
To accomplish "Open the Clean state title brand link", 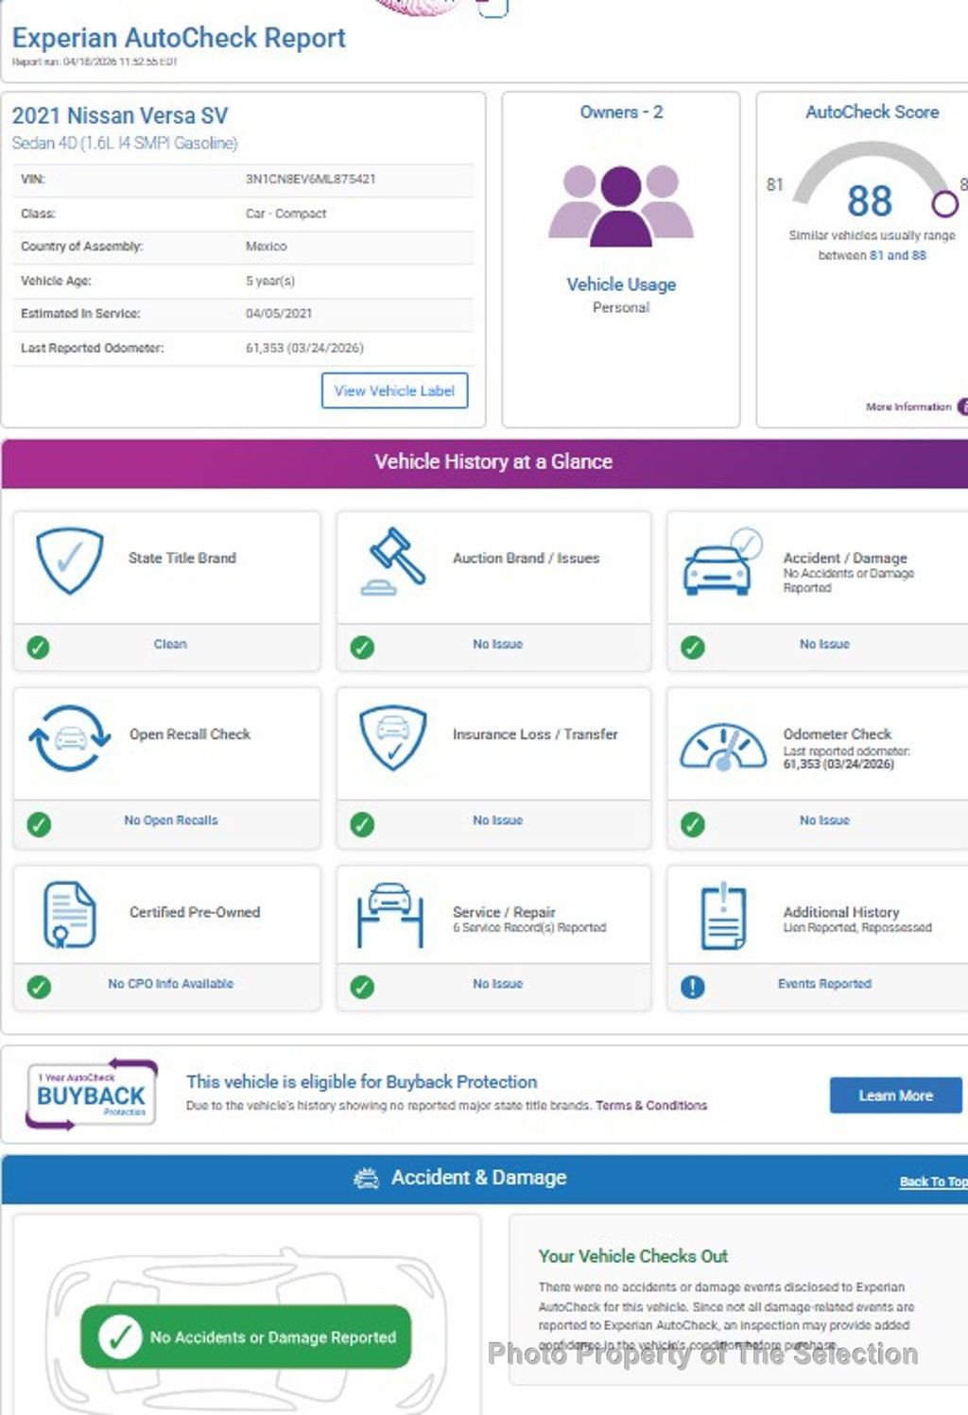I will 170,644.
